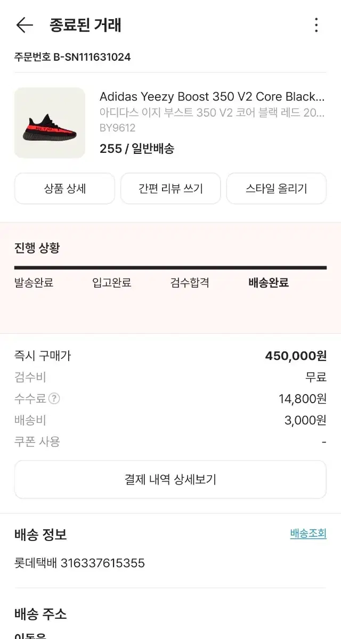Tap the 즉시 구매가 450,000원 amount
Viewport: 341px width, 639px height.
(x=296, y=356)
